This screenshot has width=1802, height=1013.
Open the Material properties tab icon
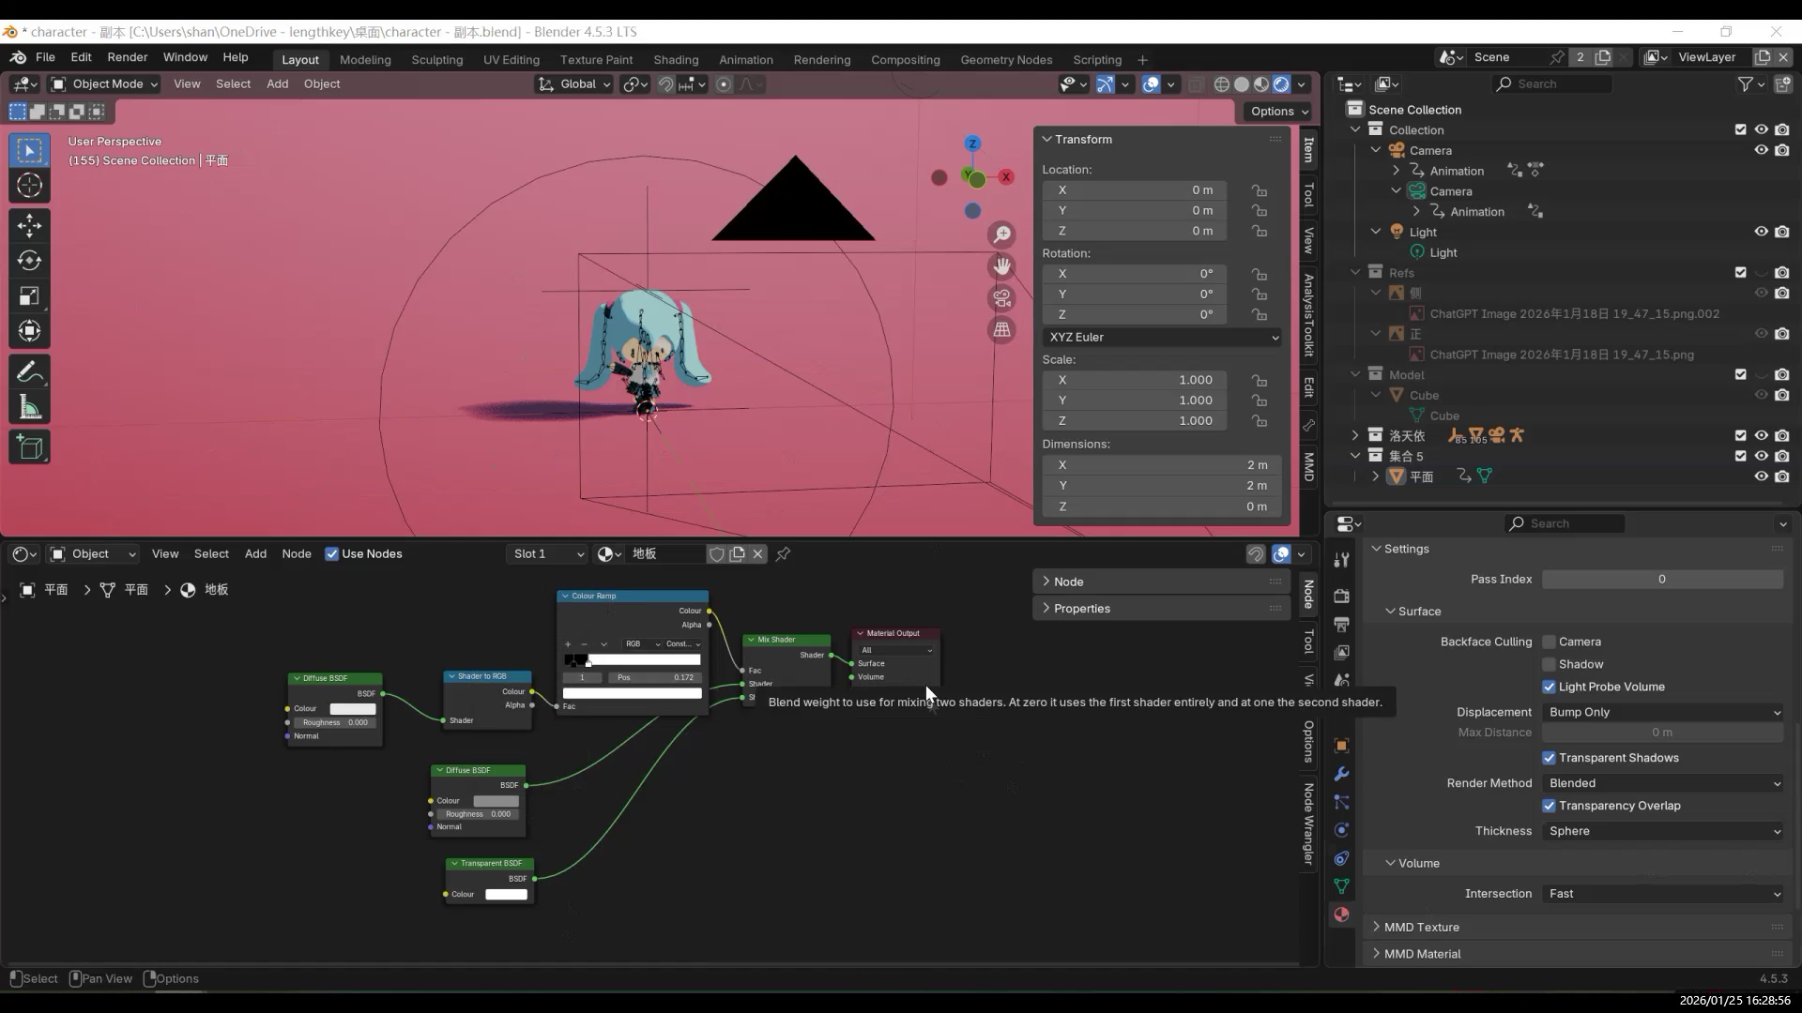pyautogui.click(x=1341, y=915)
